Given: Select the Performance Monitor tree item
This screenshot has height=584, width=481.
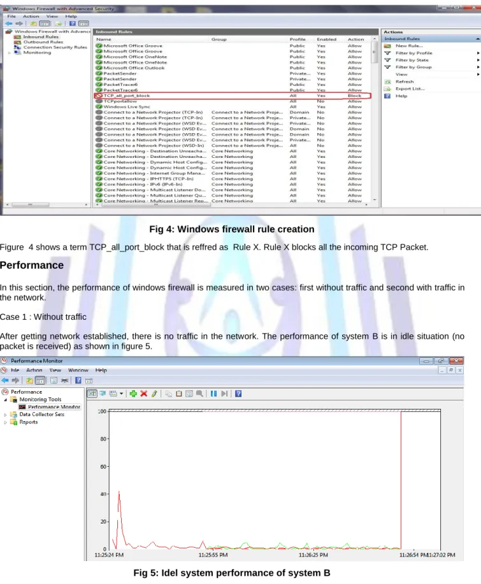Looking at the screenshot, I should tap(54, 407).
